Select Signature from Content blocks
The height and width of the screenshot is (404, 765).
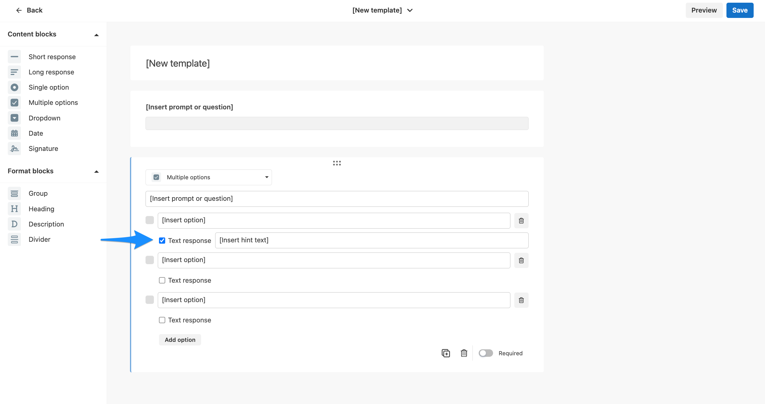click(x=43, y=149)
